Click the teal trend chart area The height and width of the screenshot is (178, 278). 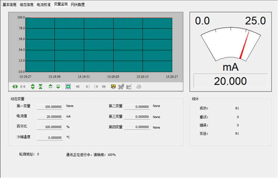pos(99,45)
